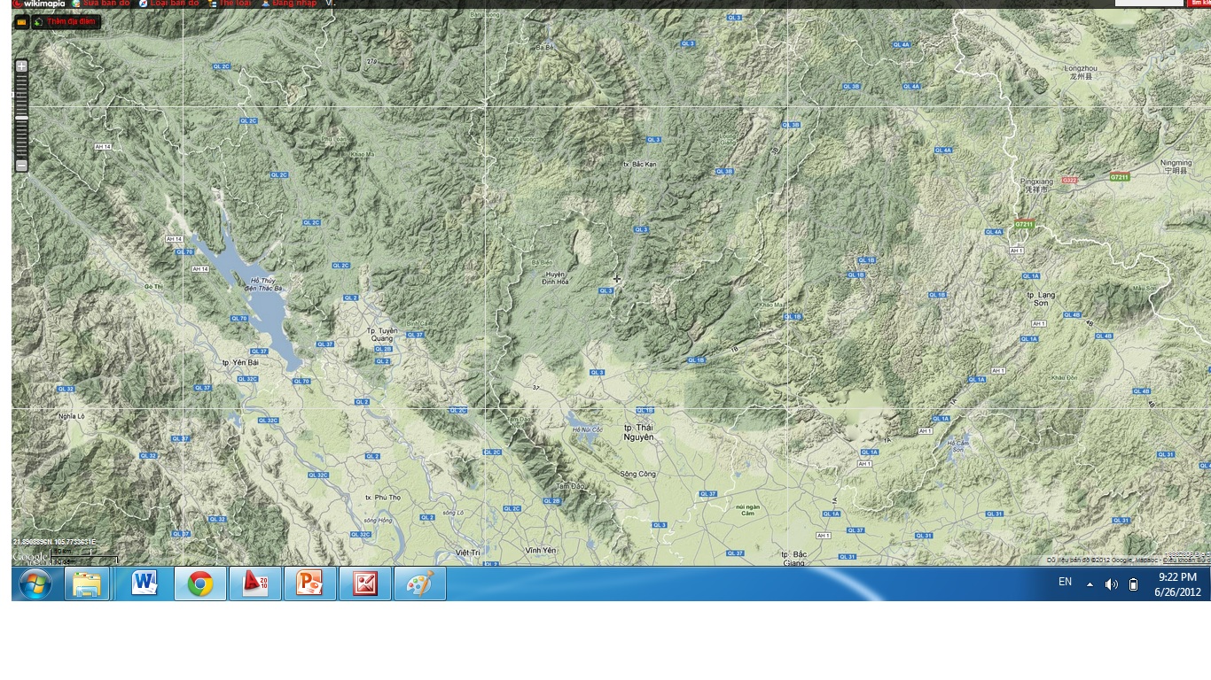Screen dimensions: 1211x680
Task: Click the volume speaker icon
Action: [x=1111, y=584]
